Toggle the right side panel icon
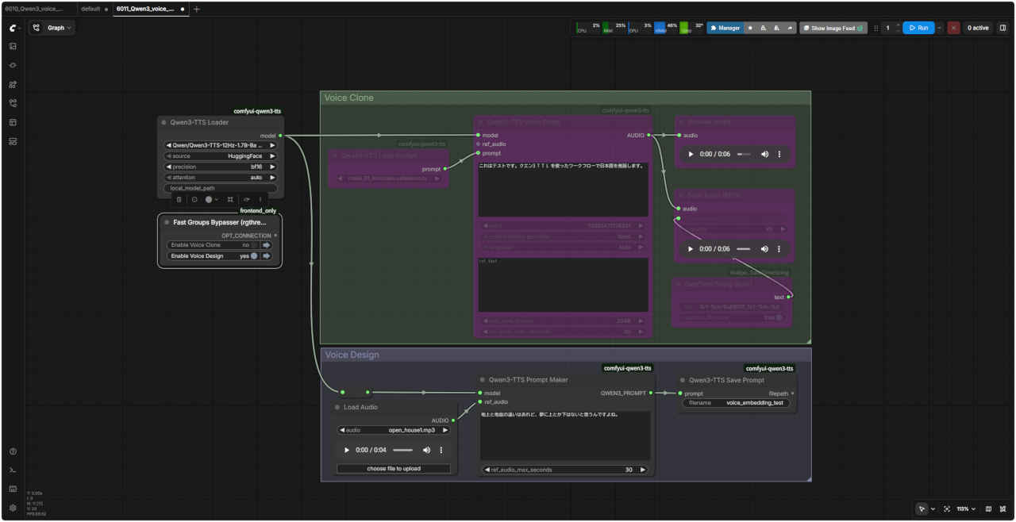The height and width of the screenshot is (522, 1016). [x=1003, y=28]
